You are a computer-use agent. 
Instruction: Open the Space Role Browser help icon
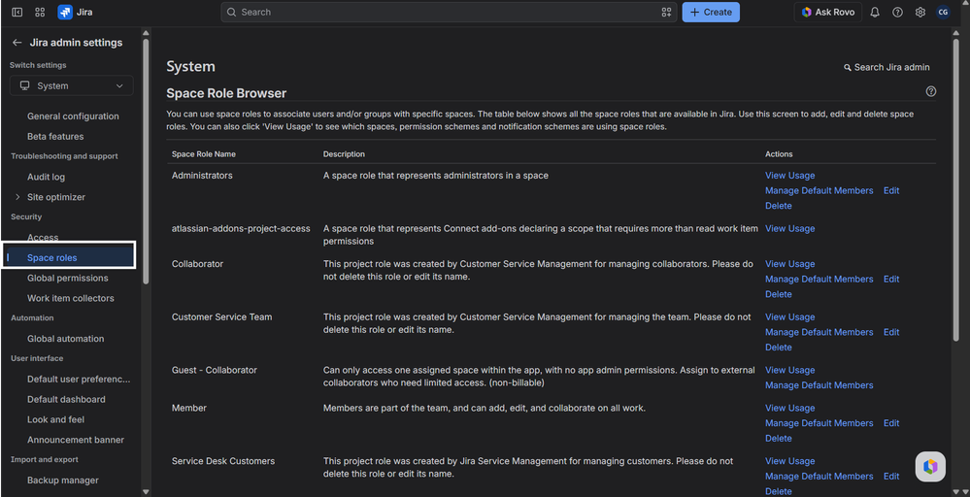(x=931, y=91)
